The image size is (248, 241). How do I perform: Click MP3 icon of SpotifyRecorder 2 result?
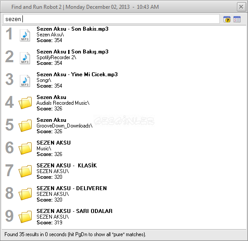25,58
